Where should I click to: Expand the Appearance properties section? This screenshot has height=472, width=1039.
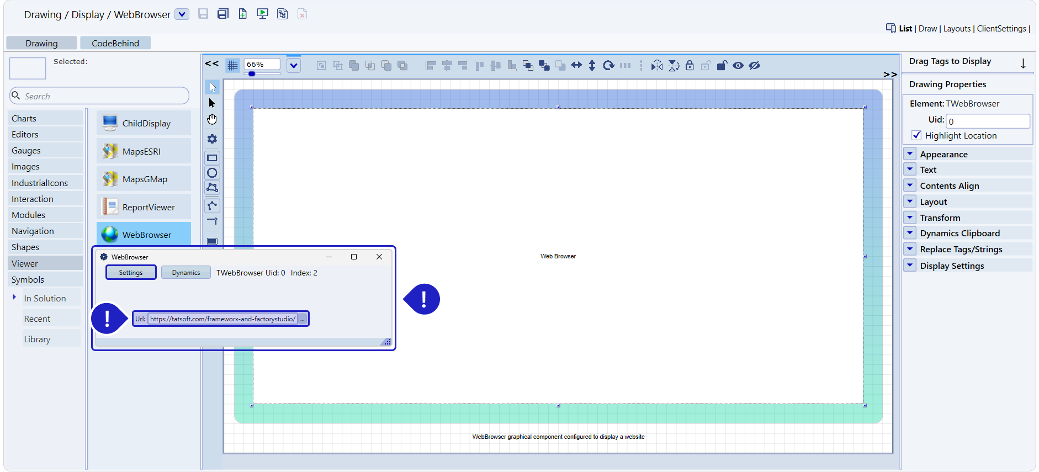910,154
